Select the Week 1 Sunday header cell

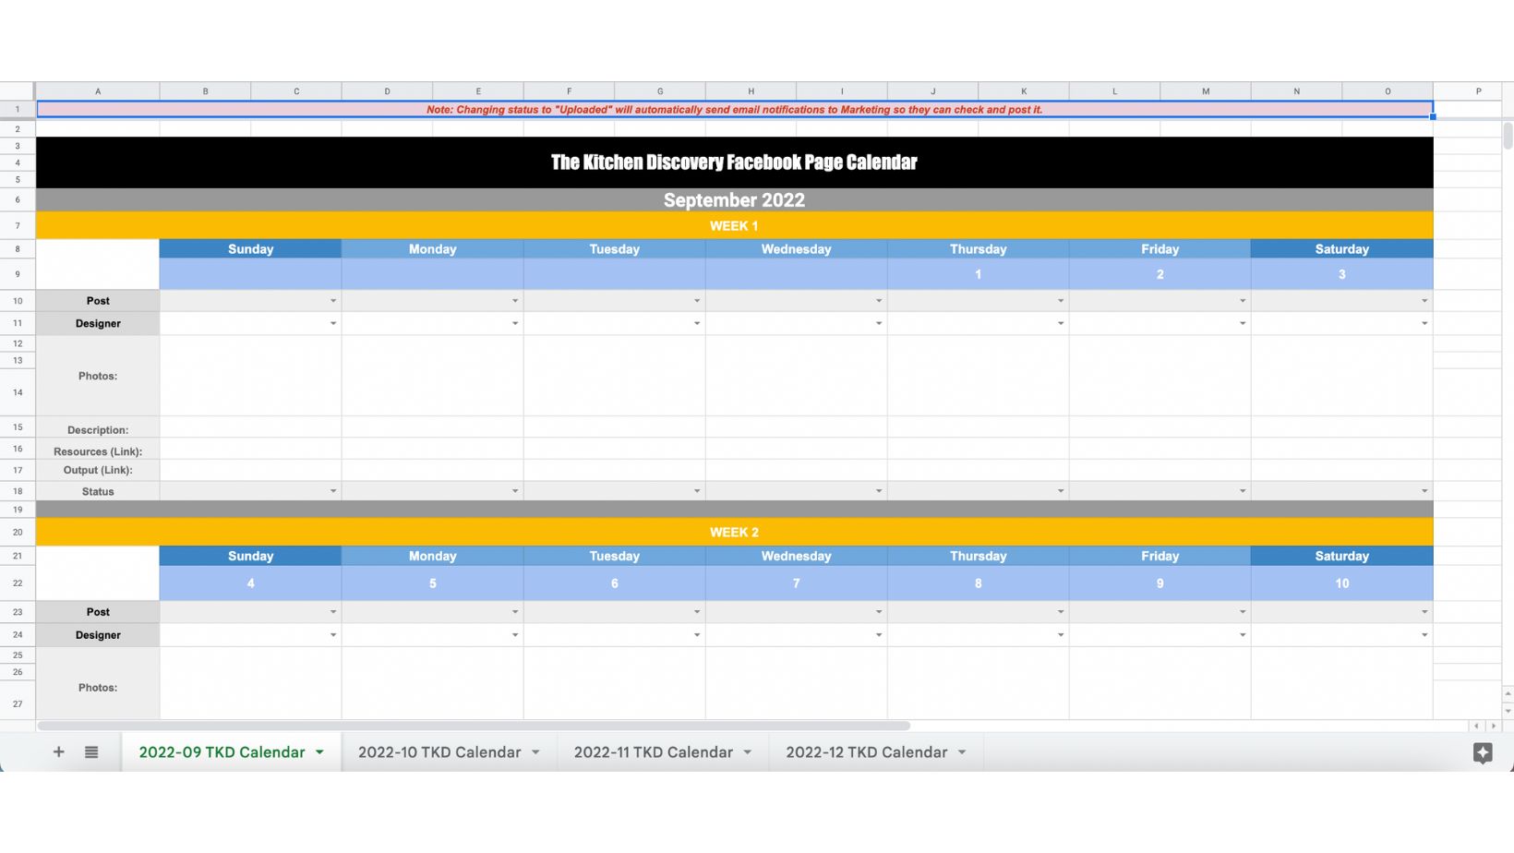250,249
